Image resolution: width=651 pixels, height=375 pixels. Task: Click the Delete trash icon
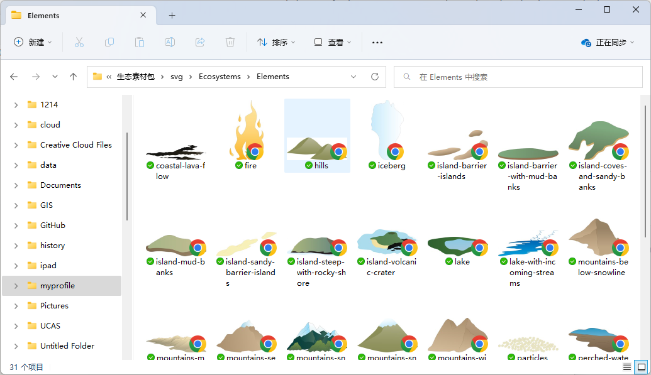coord(230,42)
